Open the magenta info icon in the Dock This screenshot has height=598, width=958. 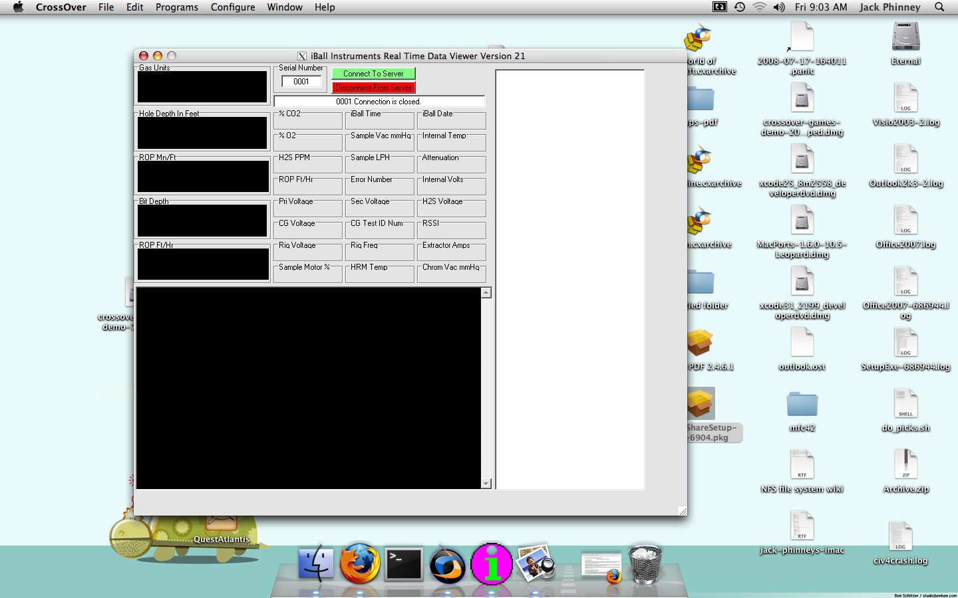492,564
